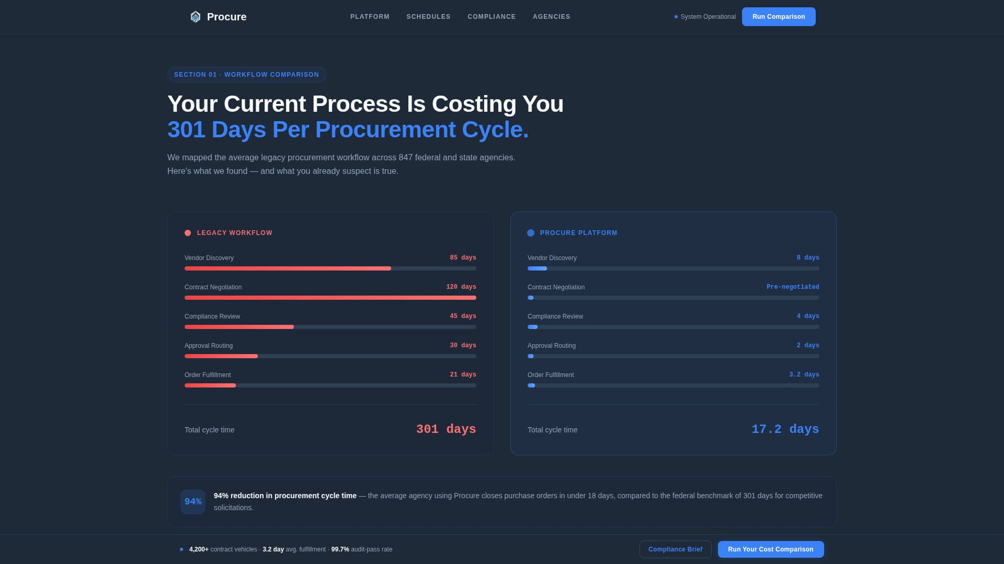Click the legacy Approval Routing progress bar
Image resolution: width=1004 pixels, height=564 pixels.
tap(330, 356)
